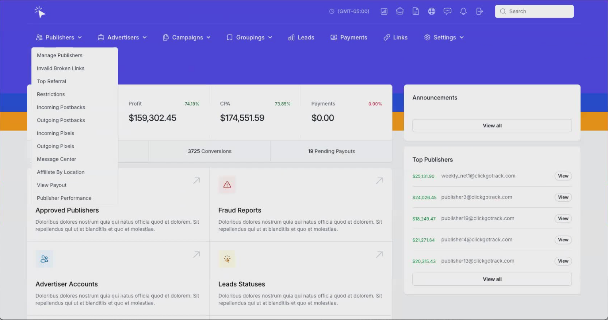The width and height of the screenshot is (608, 320).
Task: Click the lifebuoy support icon
Action: point(432,12)
